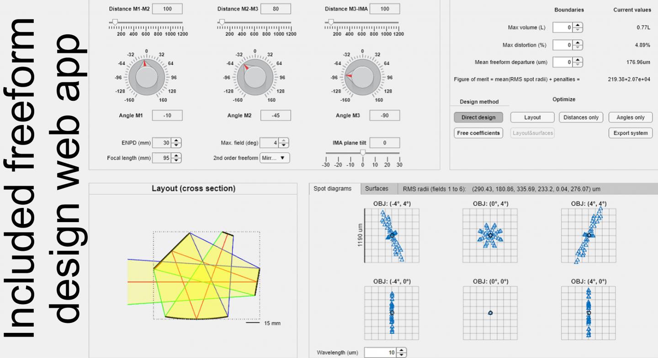Click the Wavelength stepper arrows
This screenshot has height=358, width=658.
(x=401, y=353)
